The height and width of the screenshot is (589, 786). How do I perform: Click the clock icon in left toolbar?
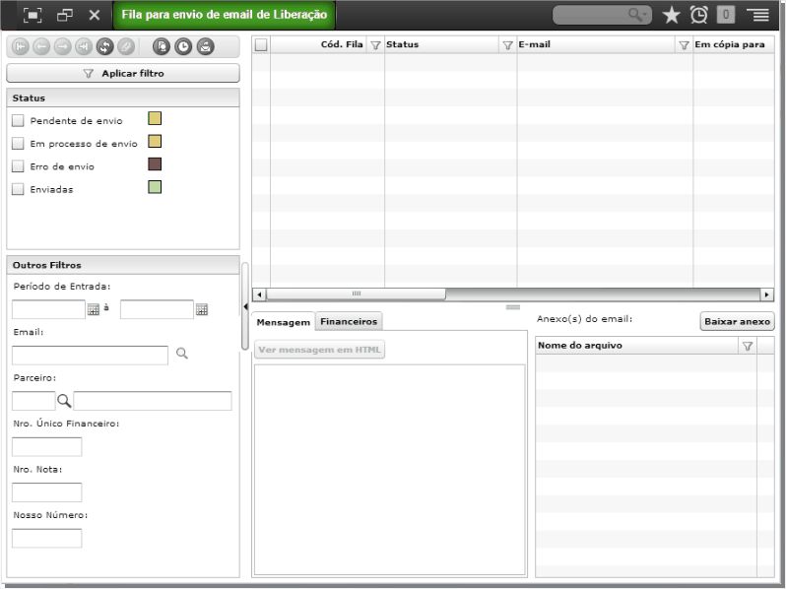183,46
